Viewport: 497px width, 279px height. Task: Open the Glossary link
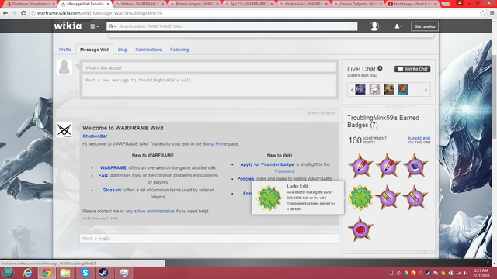112,190
